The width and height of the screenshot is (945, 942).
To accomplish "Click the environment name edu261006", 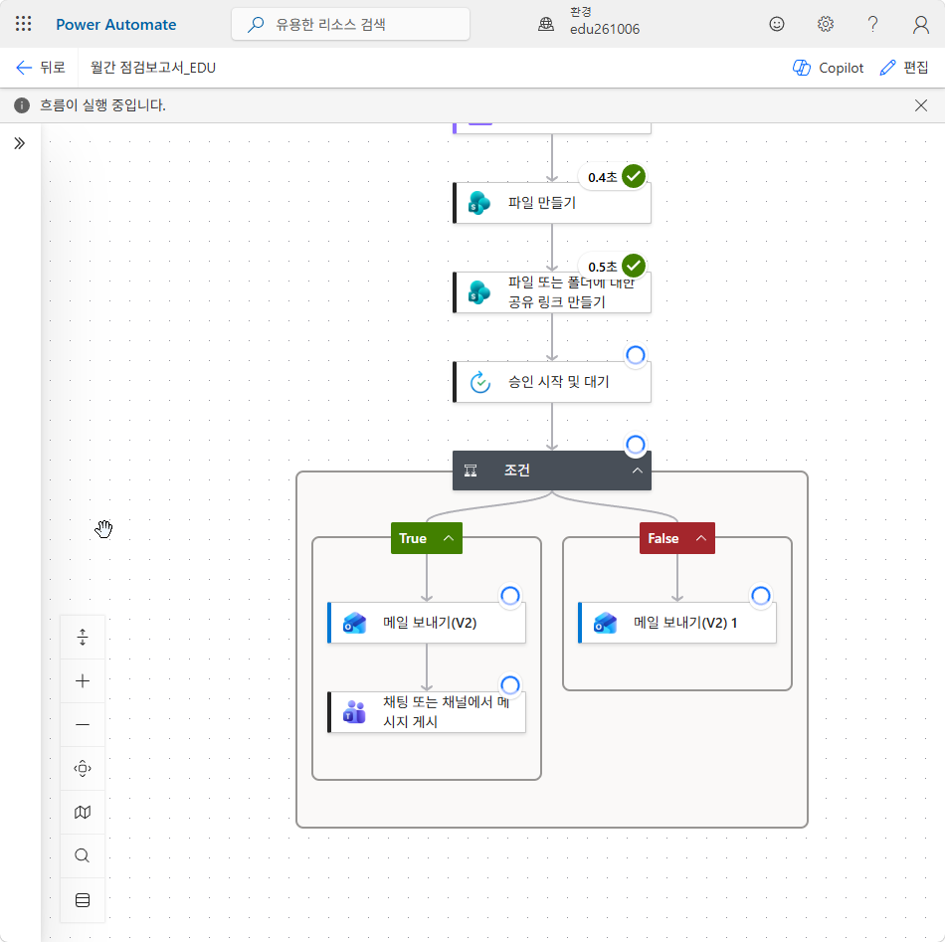I will [605, 29].
